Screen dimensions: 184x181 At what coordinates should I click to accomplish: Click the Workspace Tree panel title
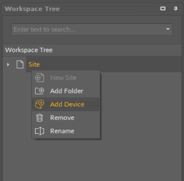tap(32, 9)
